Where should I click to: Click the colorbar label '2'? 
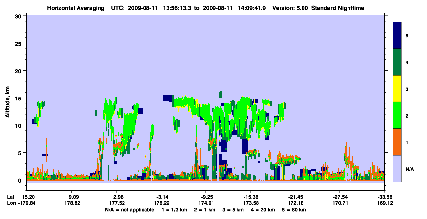coord(407,116)
